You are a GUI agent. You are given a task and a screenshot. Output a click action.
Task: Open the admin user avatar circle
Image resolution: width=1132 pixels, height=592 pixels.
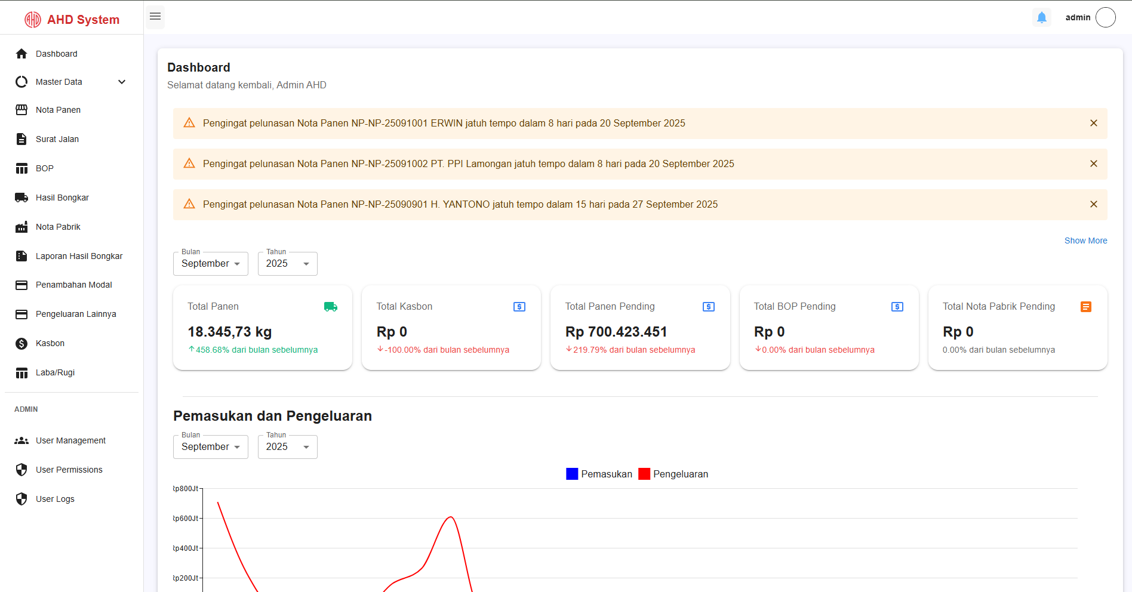1105,17
